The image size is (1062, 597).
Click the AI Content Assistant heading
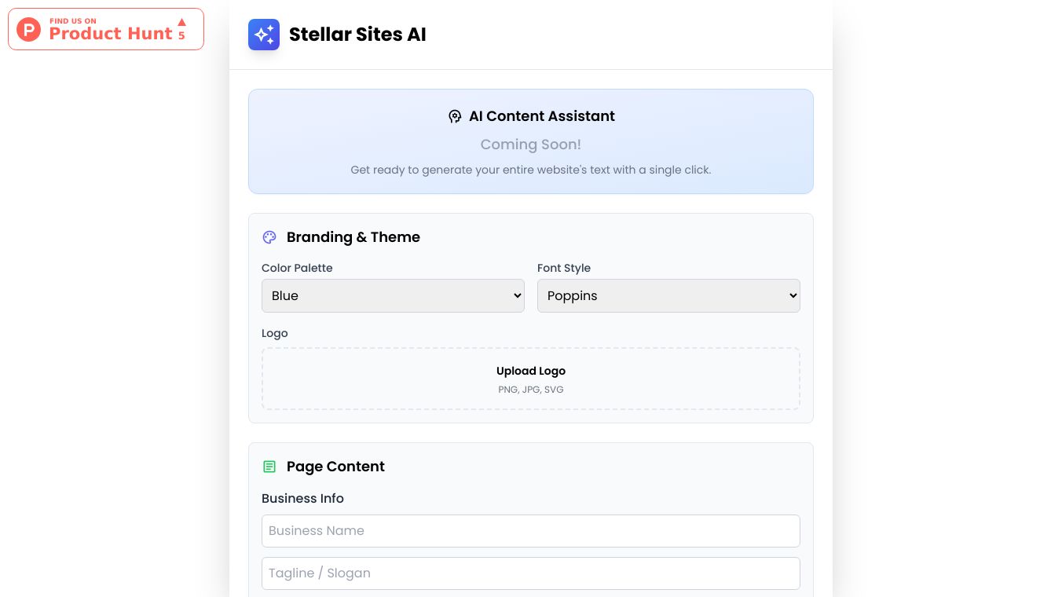tap(542, 116)
